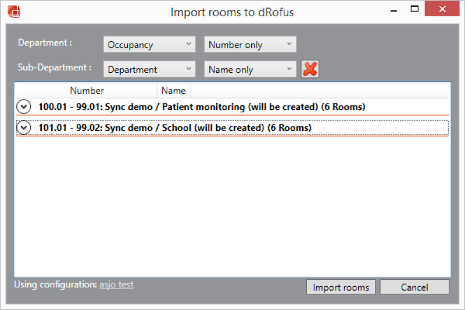Maximize the Import rooms window
465x310 pixels.
(414, 10)
